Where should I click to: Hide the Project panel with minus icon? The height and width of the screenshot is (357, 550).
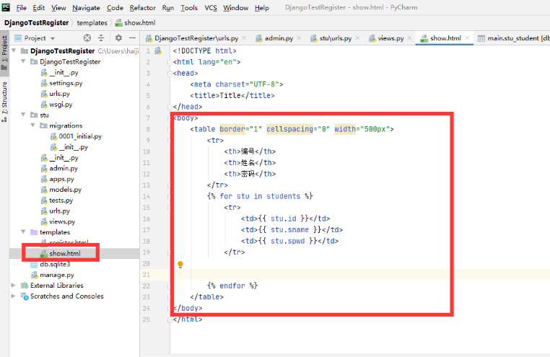[x=132, y=38]
